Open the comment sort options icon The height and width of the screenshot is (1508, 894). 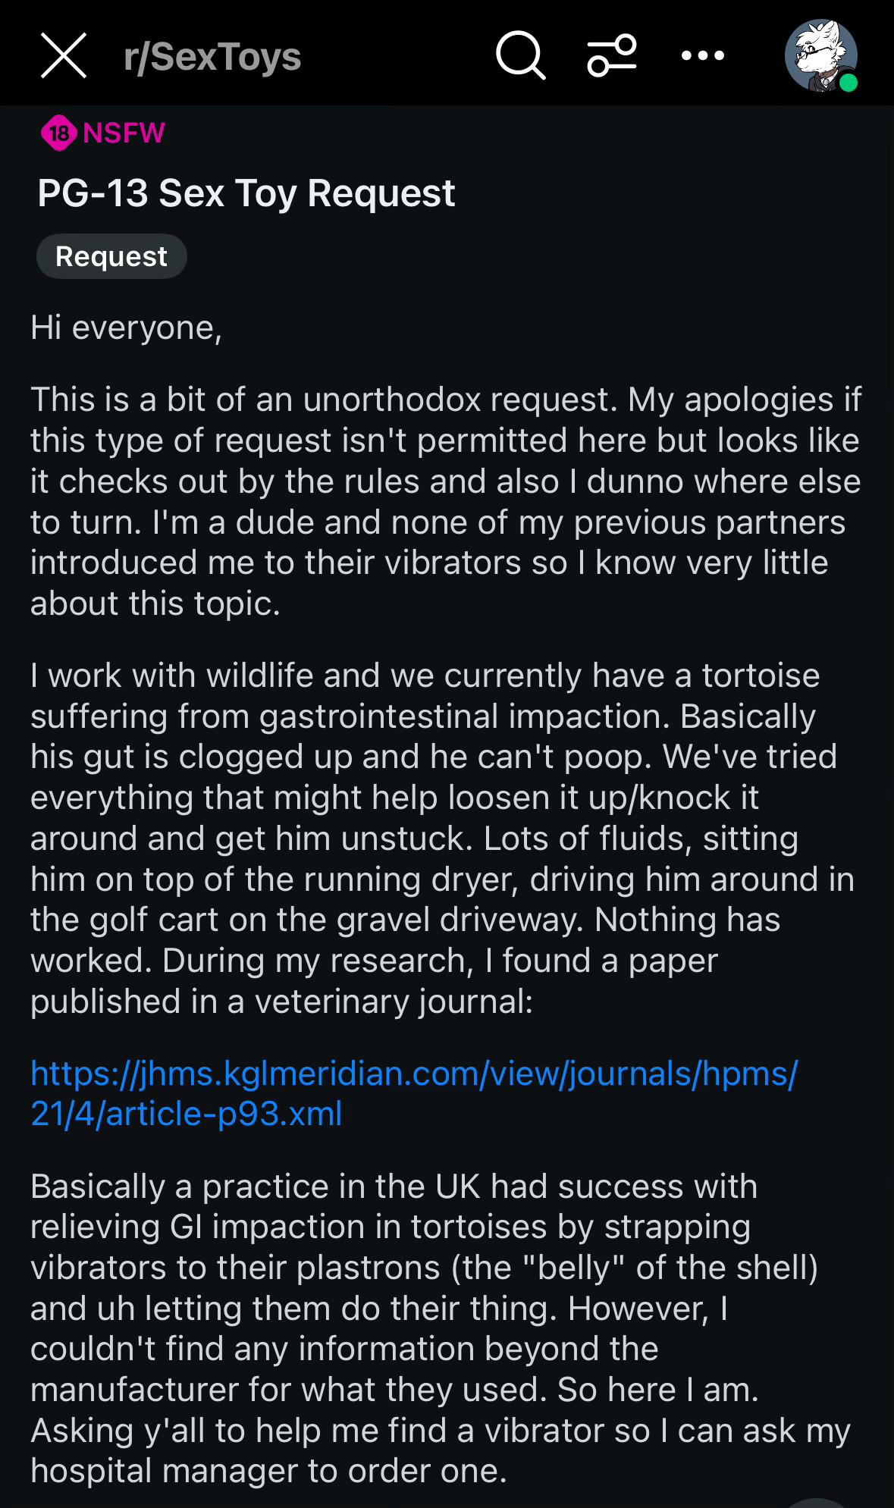point(612,56)
